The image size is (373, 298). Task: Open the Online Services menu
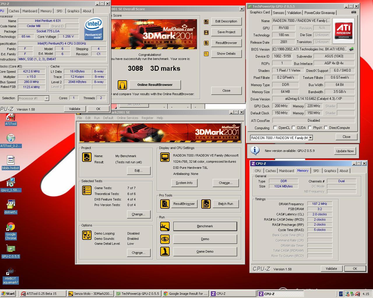tap(128, 118)
